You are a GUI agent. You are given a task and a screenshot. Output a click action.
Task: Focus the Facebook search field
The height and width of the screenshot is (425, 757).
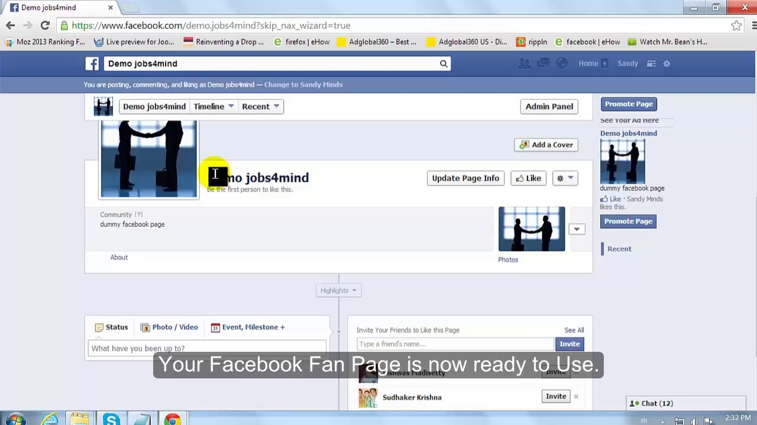tap(272, 64)
